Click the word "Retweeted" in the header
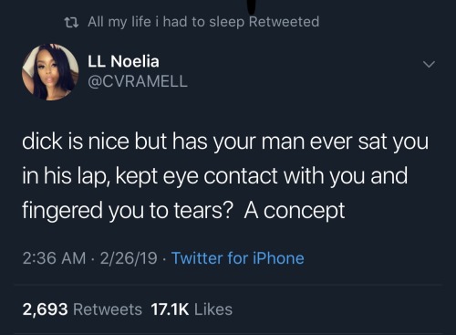The height and width of the screenshot is (335, 456). (x=284, y=22)
